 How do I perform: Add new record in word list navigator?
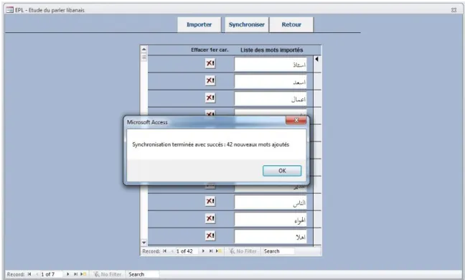coord(219,251)
